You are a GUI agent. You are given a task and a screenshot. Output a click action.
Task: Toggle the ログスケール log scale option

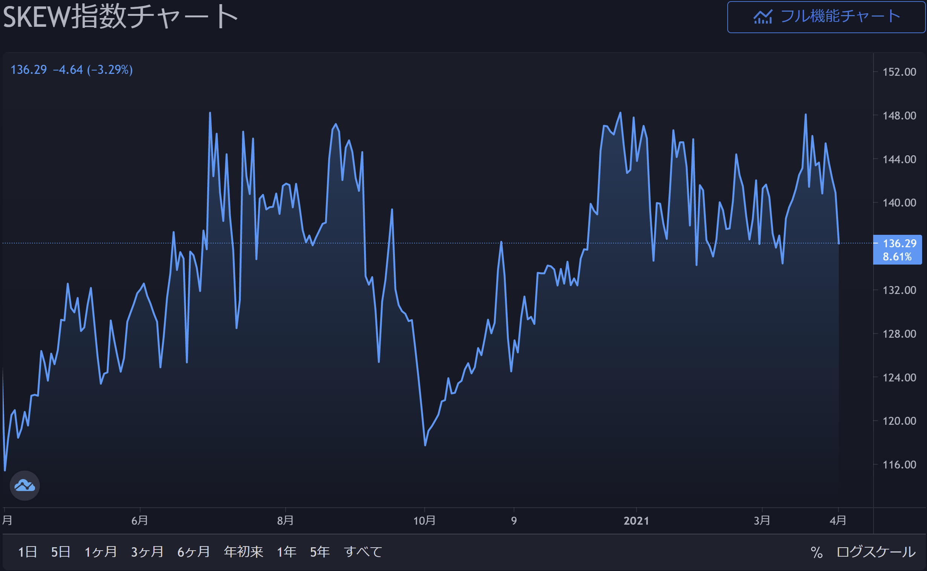[x=876, y=552]
